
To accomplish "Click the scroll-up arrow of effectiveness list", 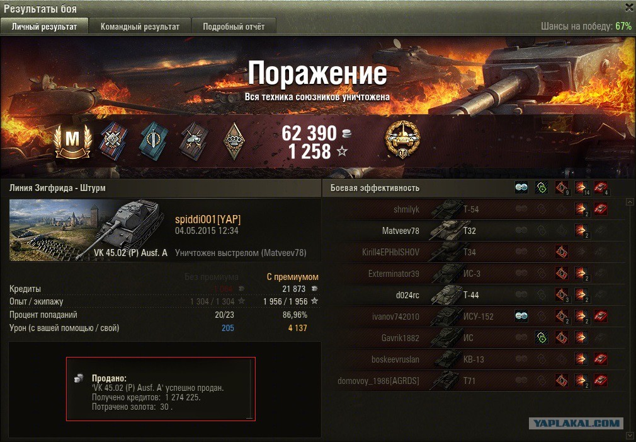I will pyautogui.click(x=630, y=202).
